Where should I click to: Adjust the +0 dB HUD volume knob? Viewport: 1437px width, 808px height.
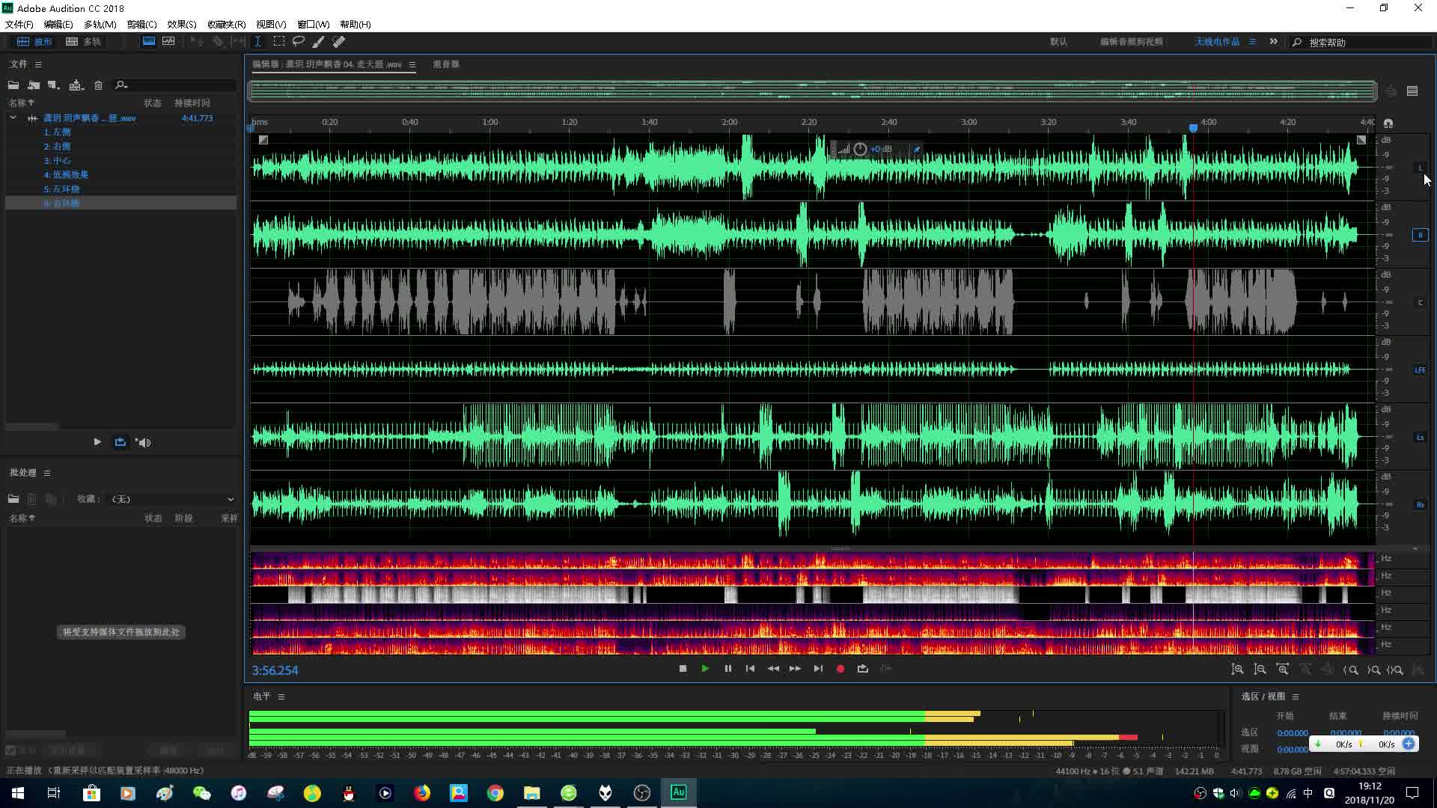(x=860, y=149)
